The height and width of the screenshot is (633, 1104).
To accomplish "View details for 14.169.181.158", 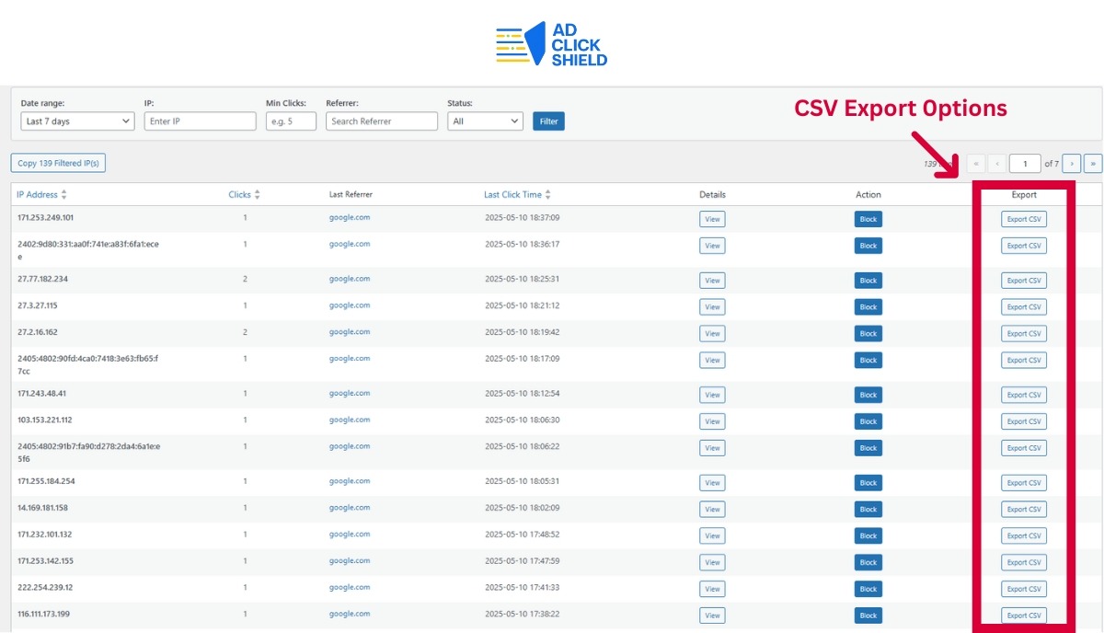I will (712, 510).
